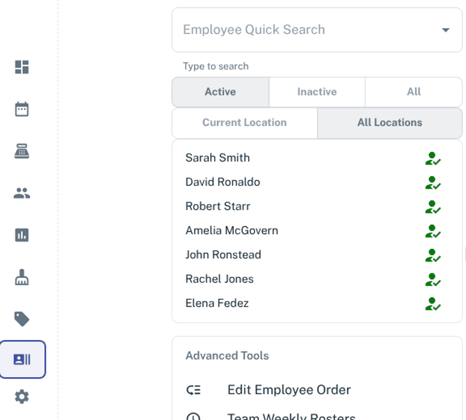Click Sarah Smith's green active status icon

point(432,158)
